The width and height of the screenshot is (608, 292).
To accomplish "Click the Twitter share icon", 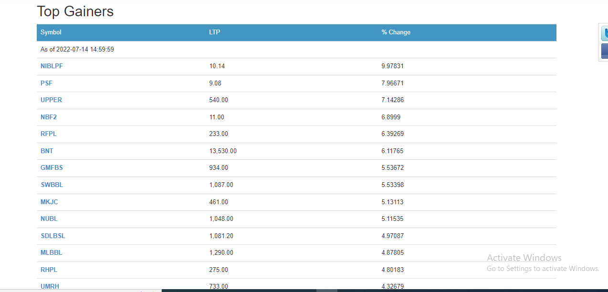I will click(604, 34).
